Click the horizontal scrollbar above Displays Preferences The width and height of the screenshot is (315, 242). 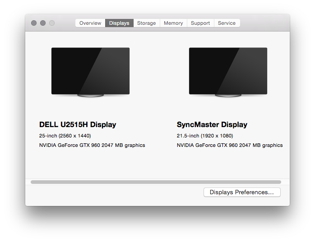(x=156, y=182)
